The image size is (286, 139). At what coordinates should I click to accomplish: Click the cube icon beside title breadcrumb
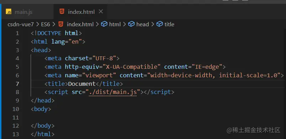pos(160,24)
